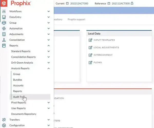Screen dimensions: 154x128
Task: Click the Data Entry pencil icon
Action: click(4, 17)
